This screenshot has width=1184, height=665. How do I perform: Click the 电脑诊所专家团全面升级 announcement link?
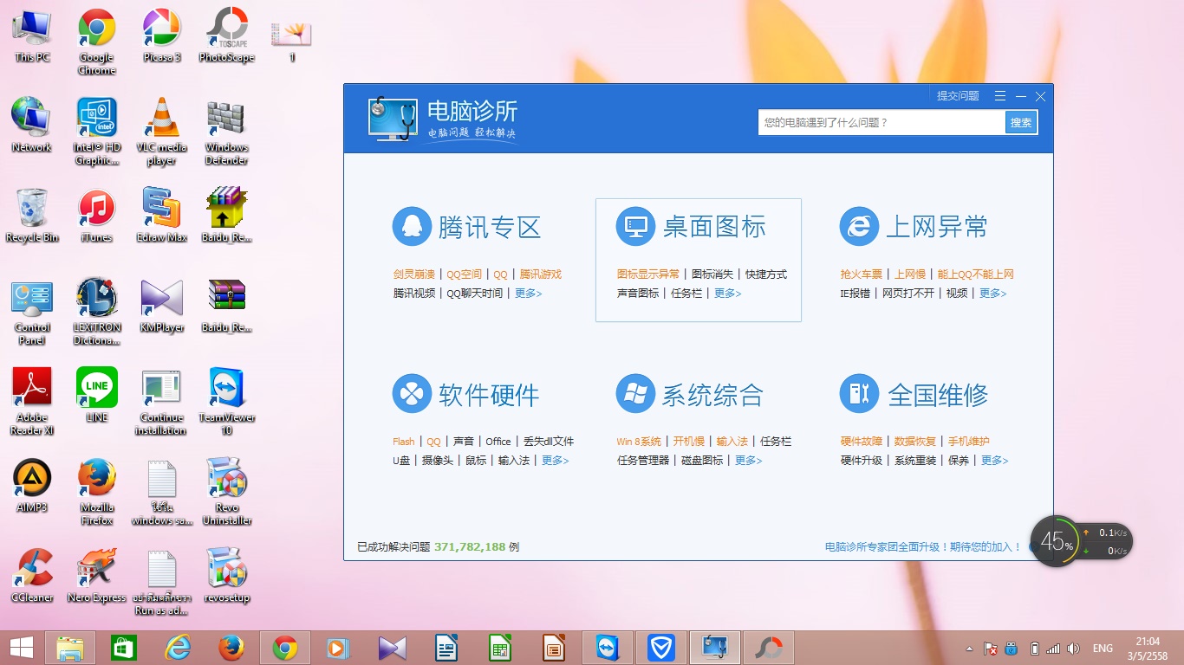(x=923, y=547)
